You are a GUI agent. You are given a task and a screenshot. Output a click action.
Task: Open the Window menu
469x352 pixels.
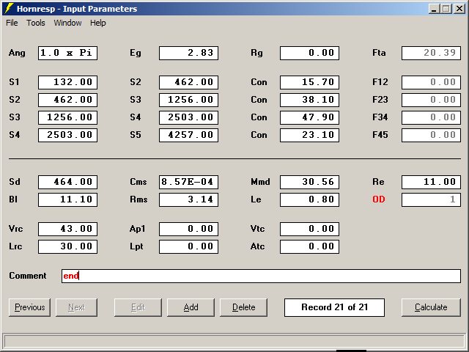[x=67, y=23]
